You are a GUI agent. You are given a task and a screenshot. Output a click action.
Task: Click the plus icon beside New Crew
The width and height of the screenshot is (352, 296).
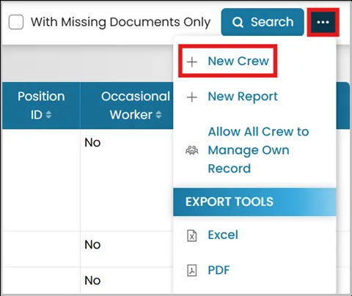coord(192,62)
